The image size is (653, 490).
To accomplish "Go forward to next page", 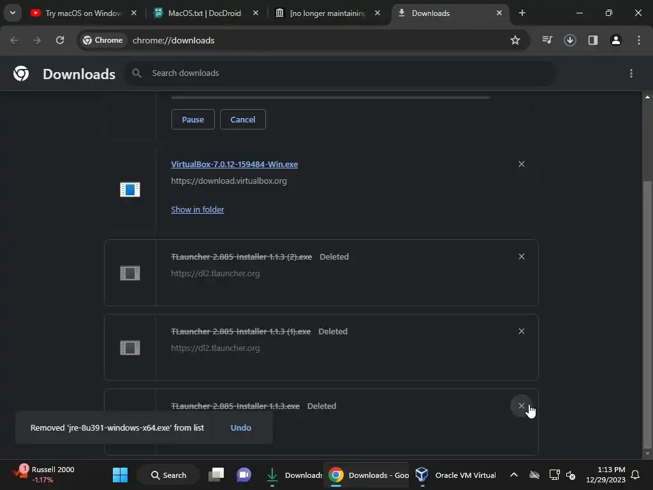I will coord(37,40).
